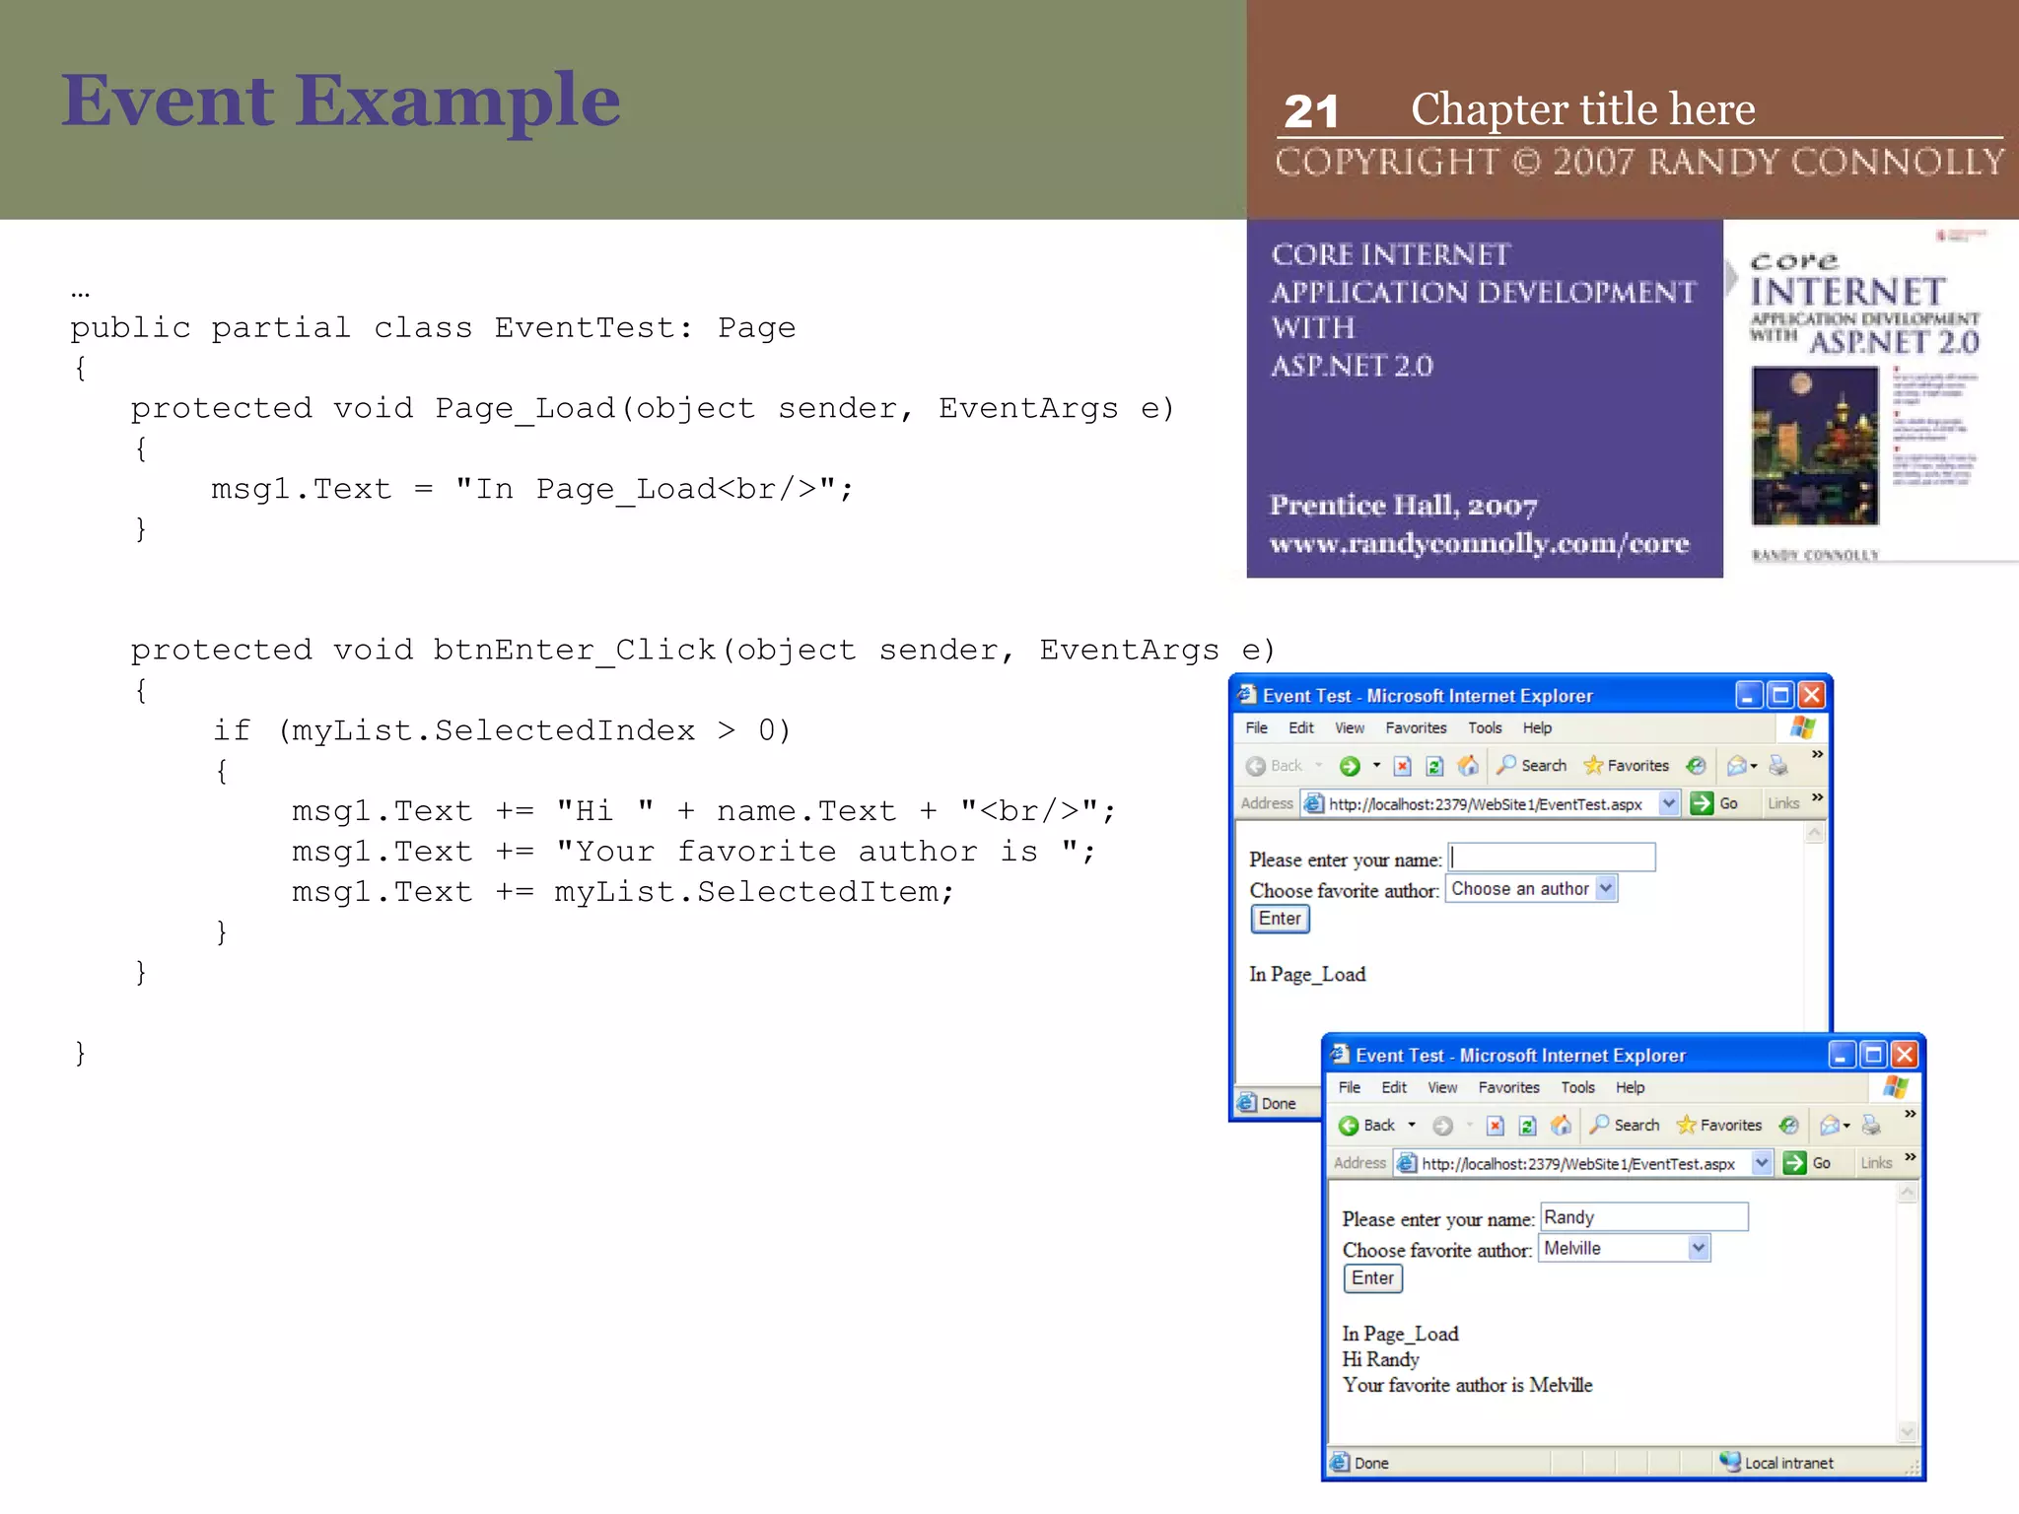Click the 'Hi Randy' output text
Viewport: 2019px width, 1514px height.
(x=1380, y=1359)
